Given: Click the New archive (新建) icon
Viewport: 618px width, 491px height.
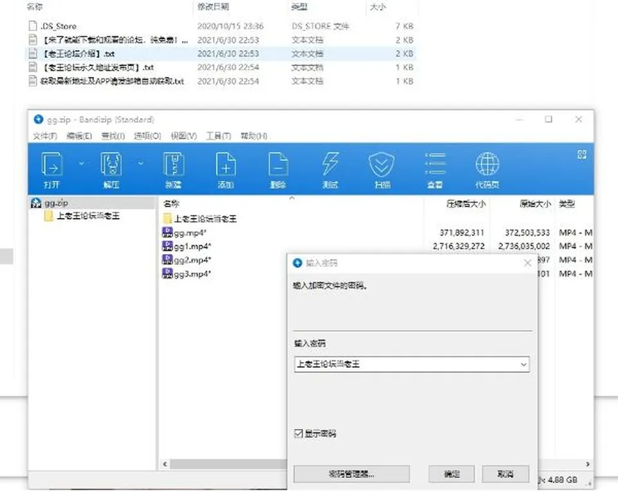Looking at the screenshot, I should coord(173,164).
